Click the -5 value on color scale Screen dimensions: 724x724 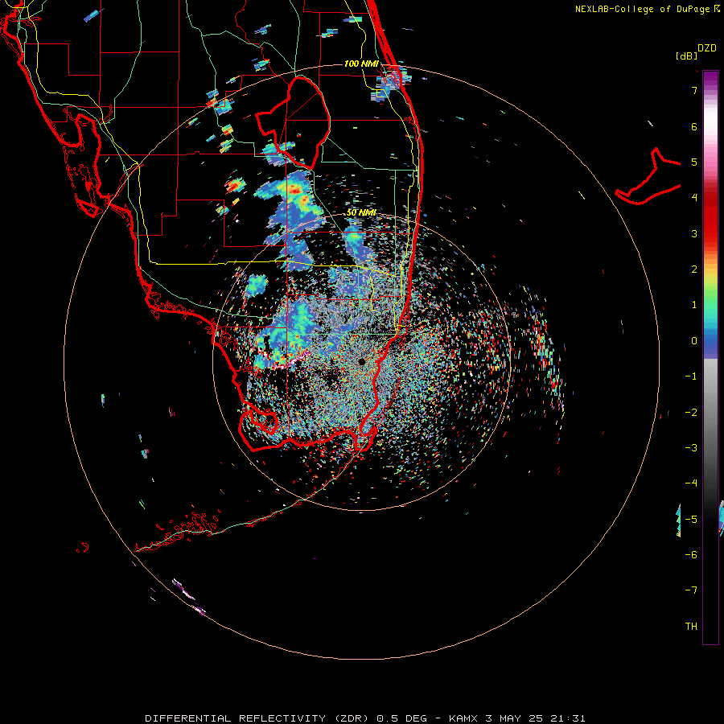tap(691, 520)
